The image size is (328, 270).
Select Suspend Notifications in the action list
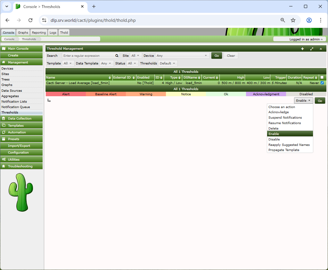coord(285,118)
